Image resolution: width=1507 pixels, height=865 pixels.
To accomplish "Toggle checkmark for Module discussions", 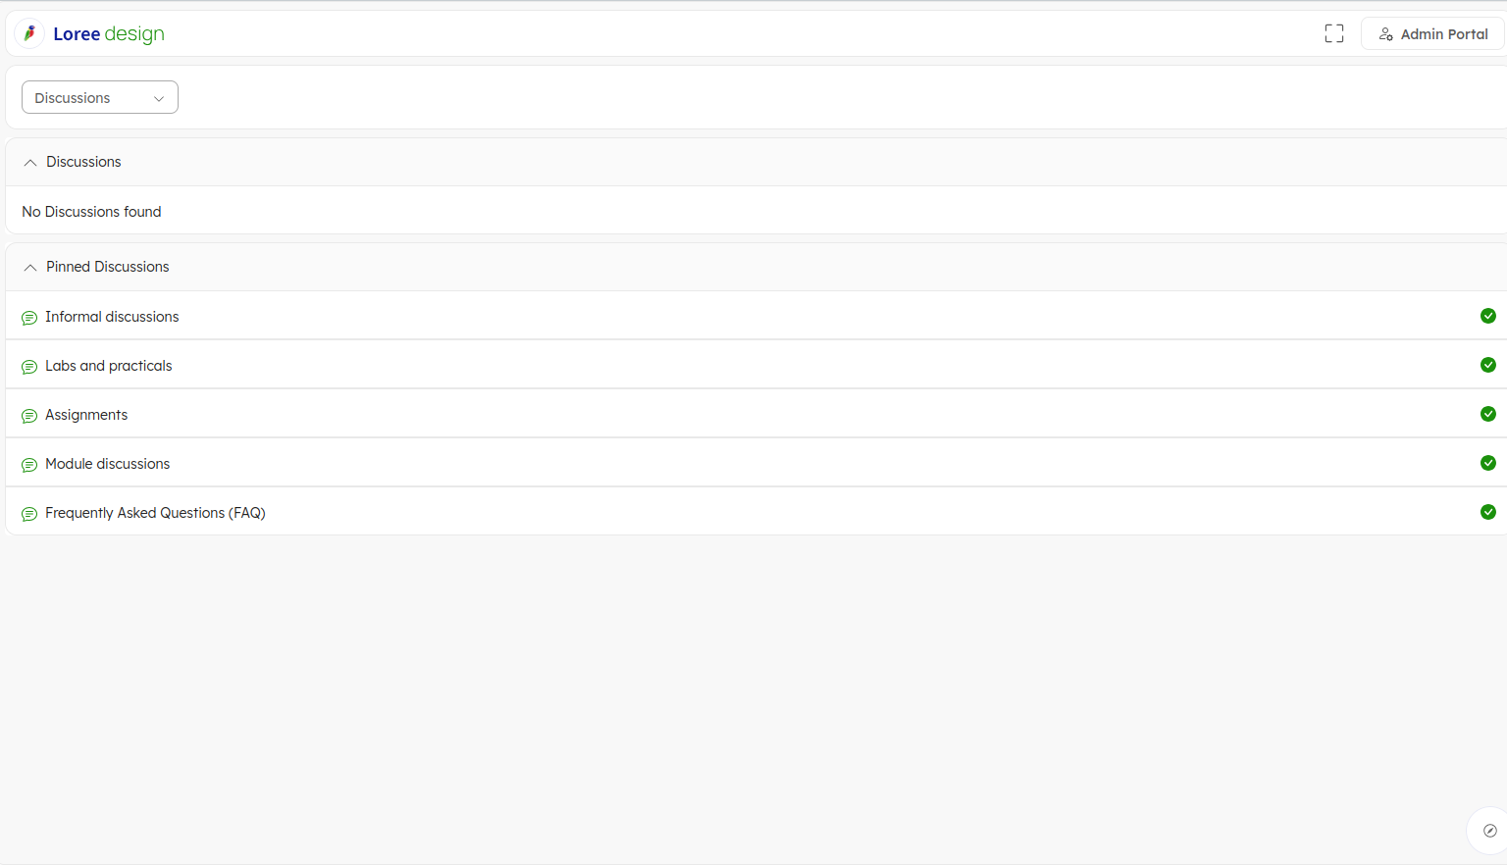I will click(x=1487, y=463).
